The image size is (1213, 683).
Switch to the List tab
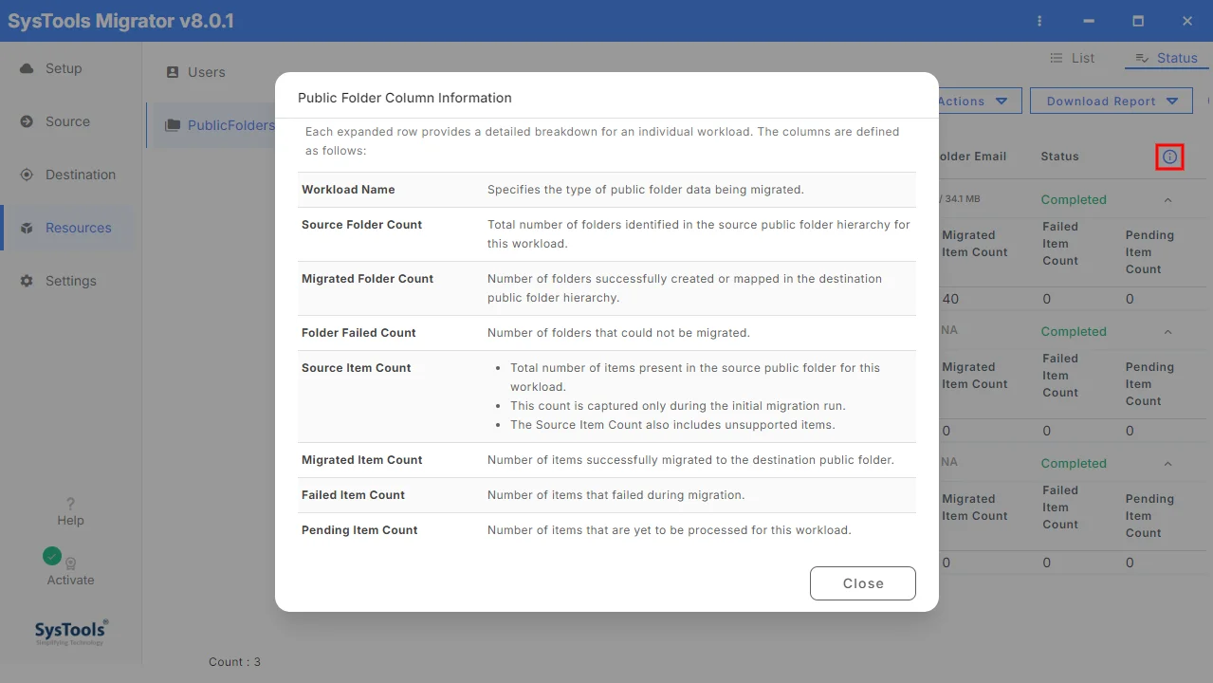coord(1073,58)
